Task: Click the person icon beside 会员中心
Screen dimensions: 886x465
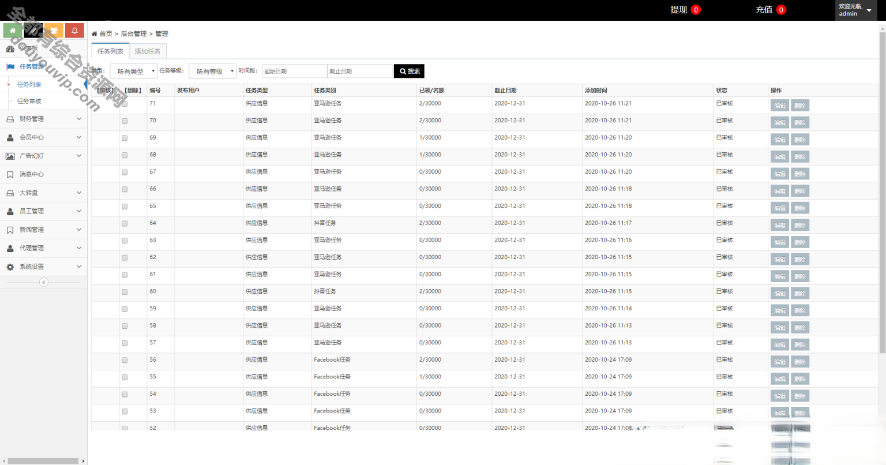Action: [x=10, y=137]
